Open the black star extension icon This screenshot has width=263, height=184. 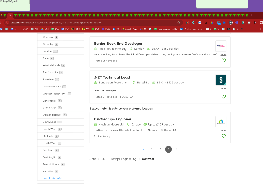click(206, 22)
